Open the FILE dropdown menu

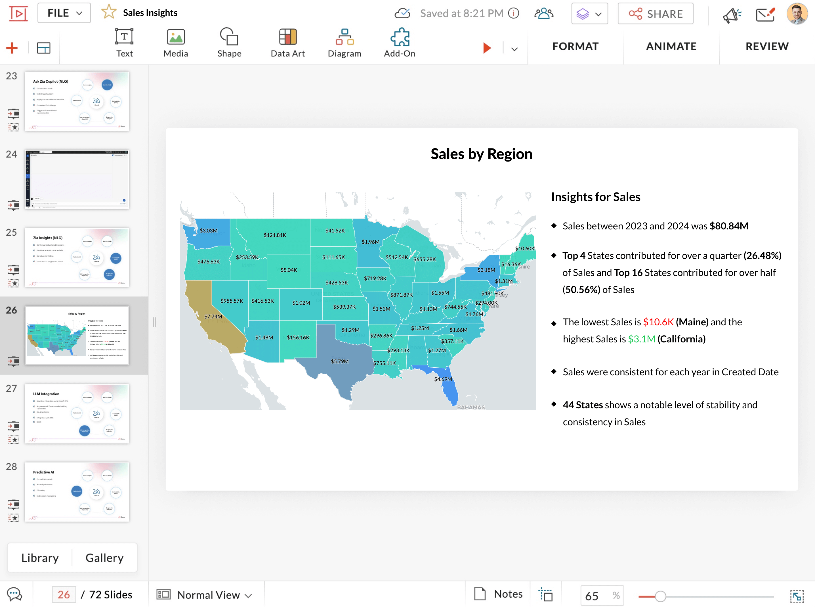pos(64,13)
